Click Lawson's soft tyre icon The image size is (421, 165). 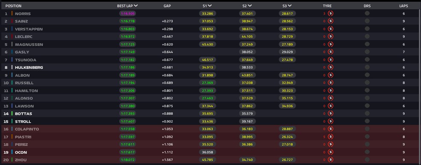331,106
